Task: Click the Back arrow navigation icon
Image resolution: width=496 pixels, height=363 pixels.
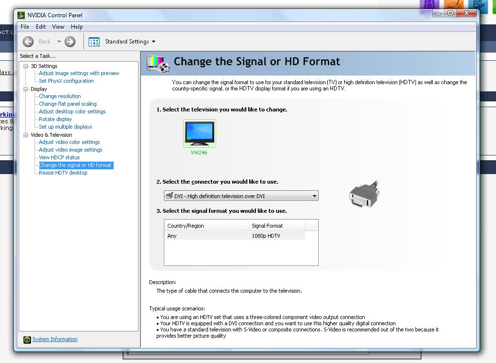Action: click(x=28, y=42)
